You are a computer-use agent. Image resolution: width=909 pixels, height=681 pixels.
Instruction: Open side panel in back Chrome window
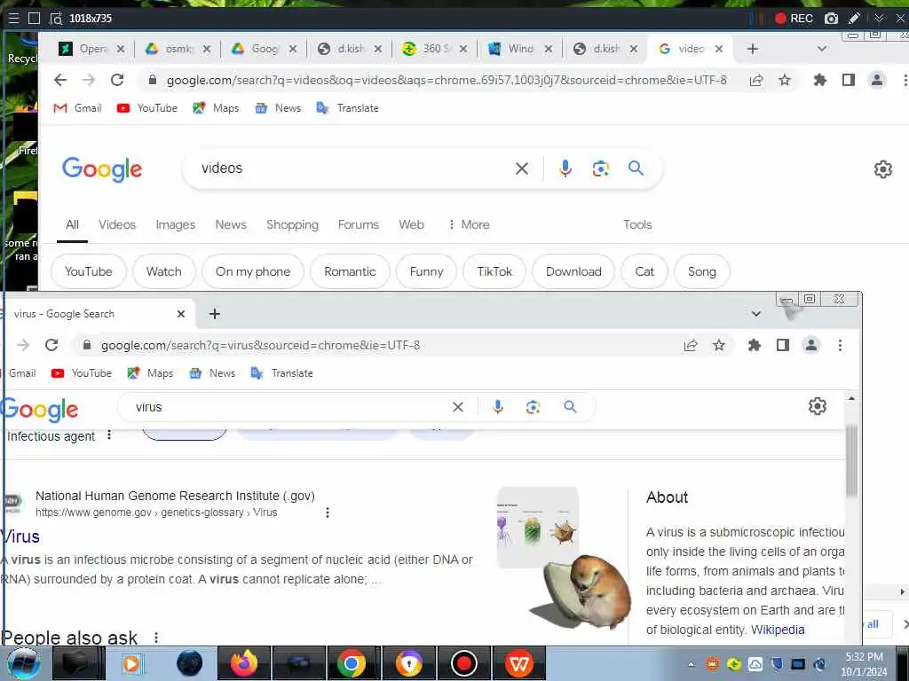click(848, 80)
